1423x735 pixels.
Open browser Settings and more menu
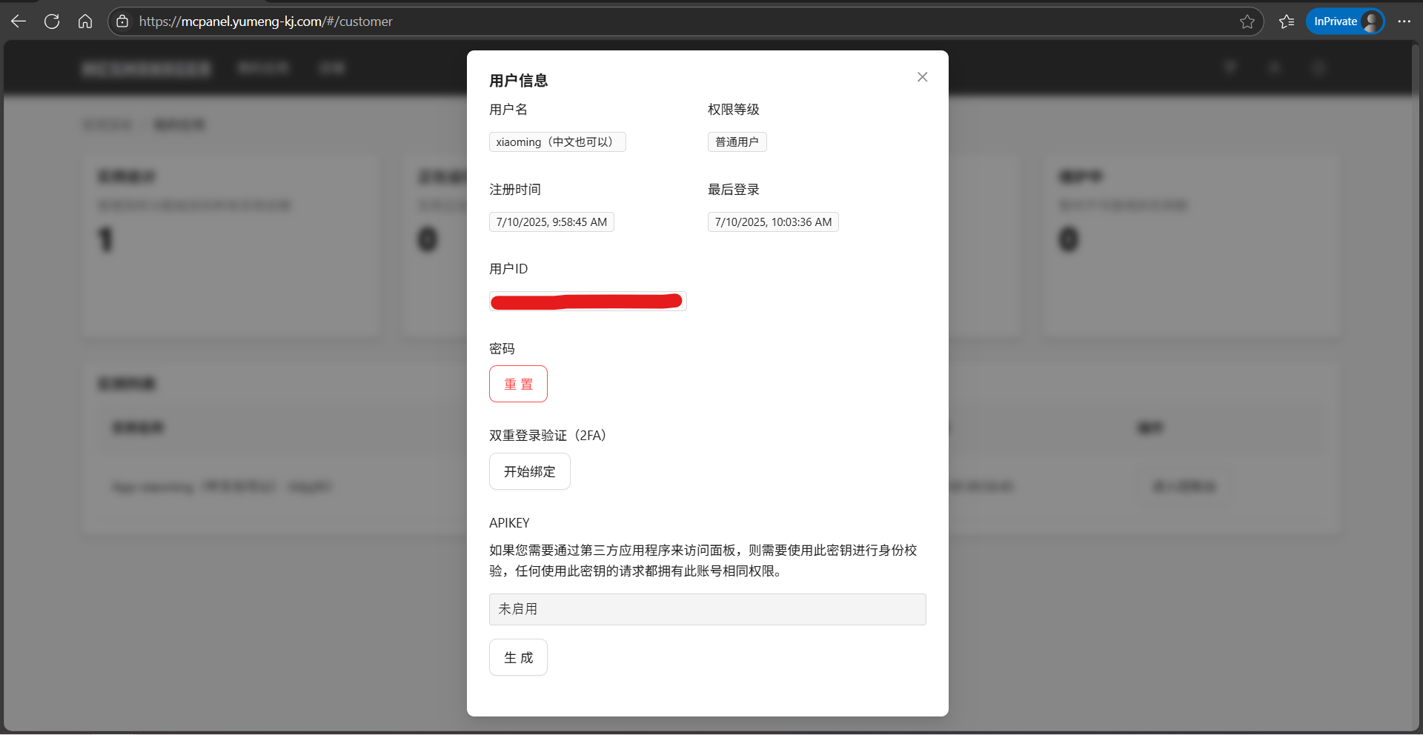[x=1404, y=21]
